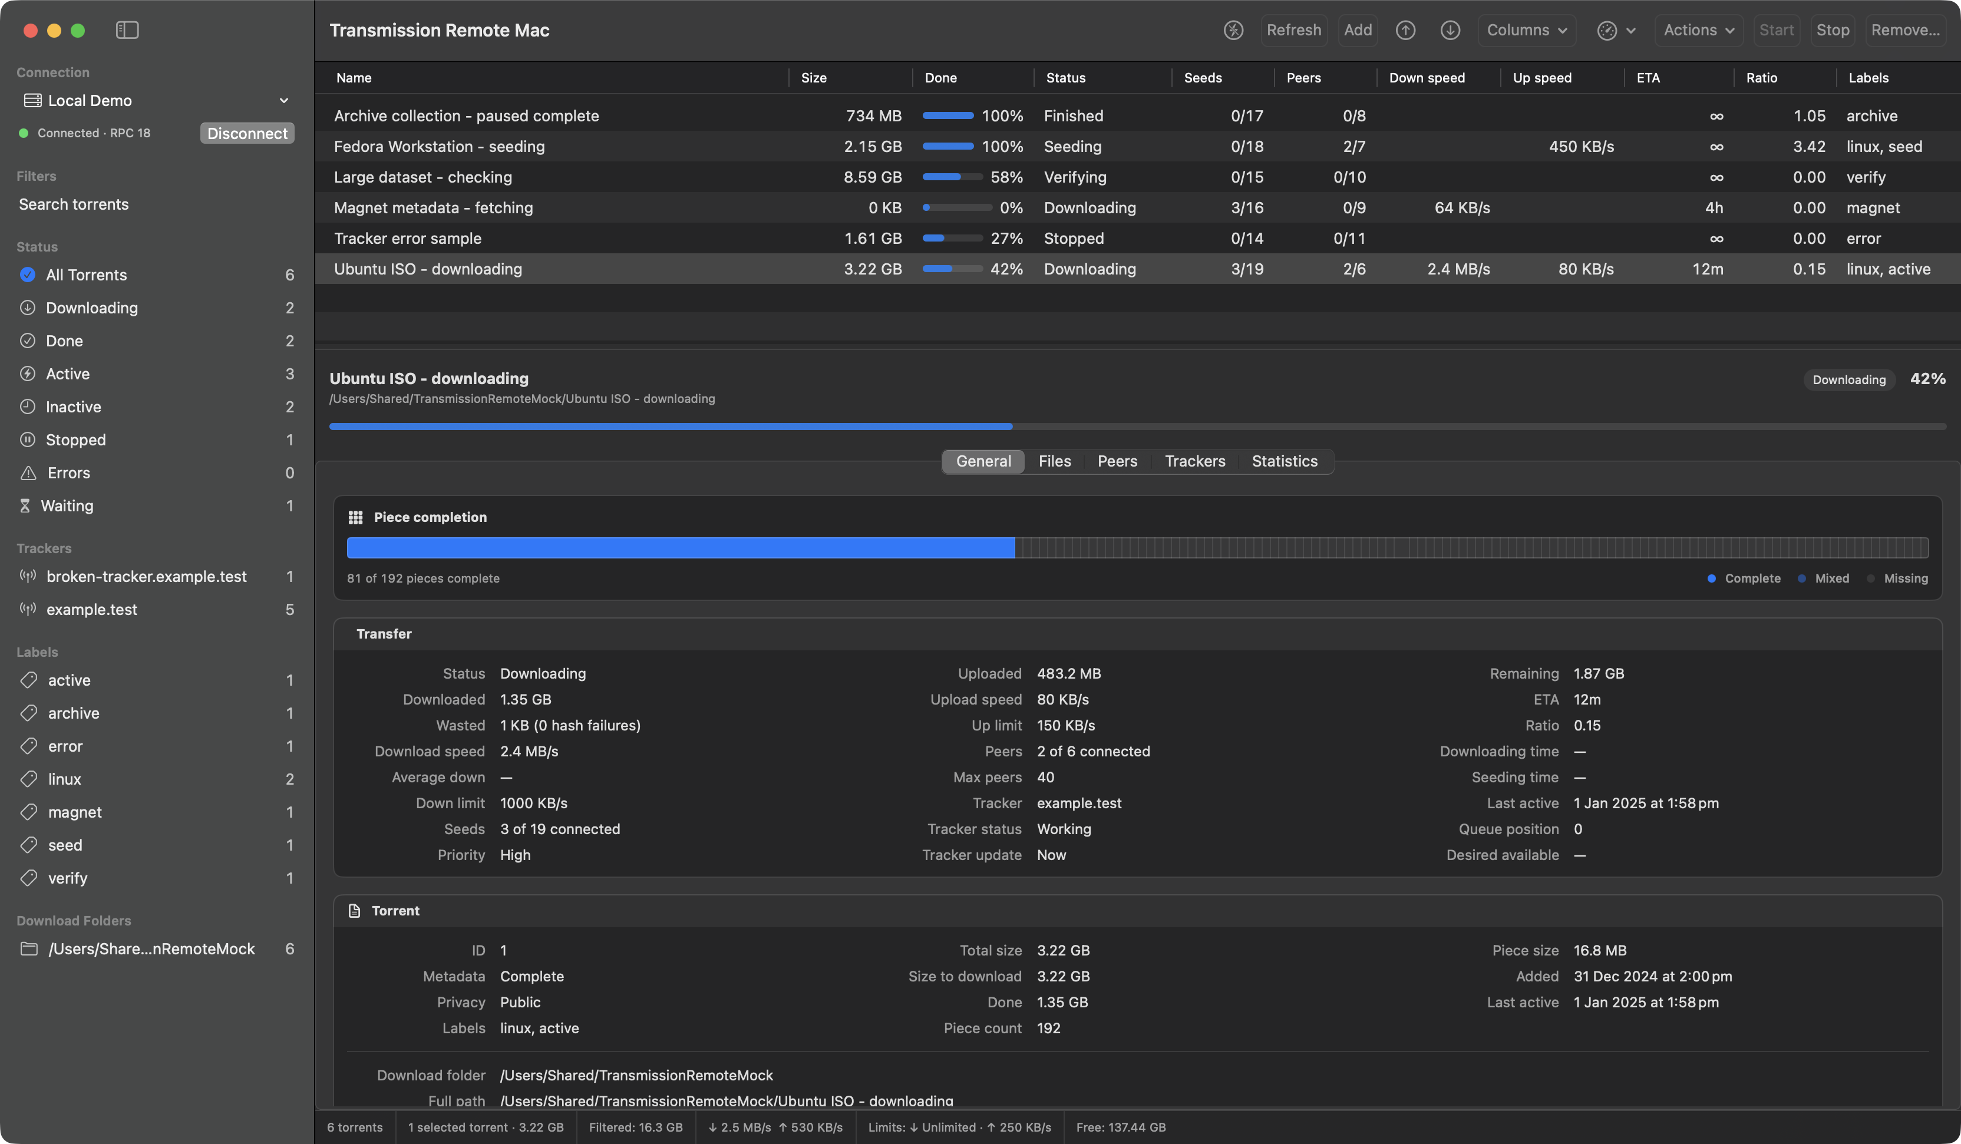This screenshot has width=1961, height=1144.
Task: Select the Ubuntu ISO - downloading row
Action: 1138,269
